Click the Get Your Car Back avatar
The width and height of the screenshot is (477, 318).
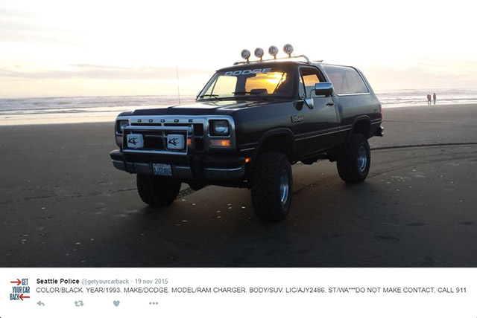[20, 290]
